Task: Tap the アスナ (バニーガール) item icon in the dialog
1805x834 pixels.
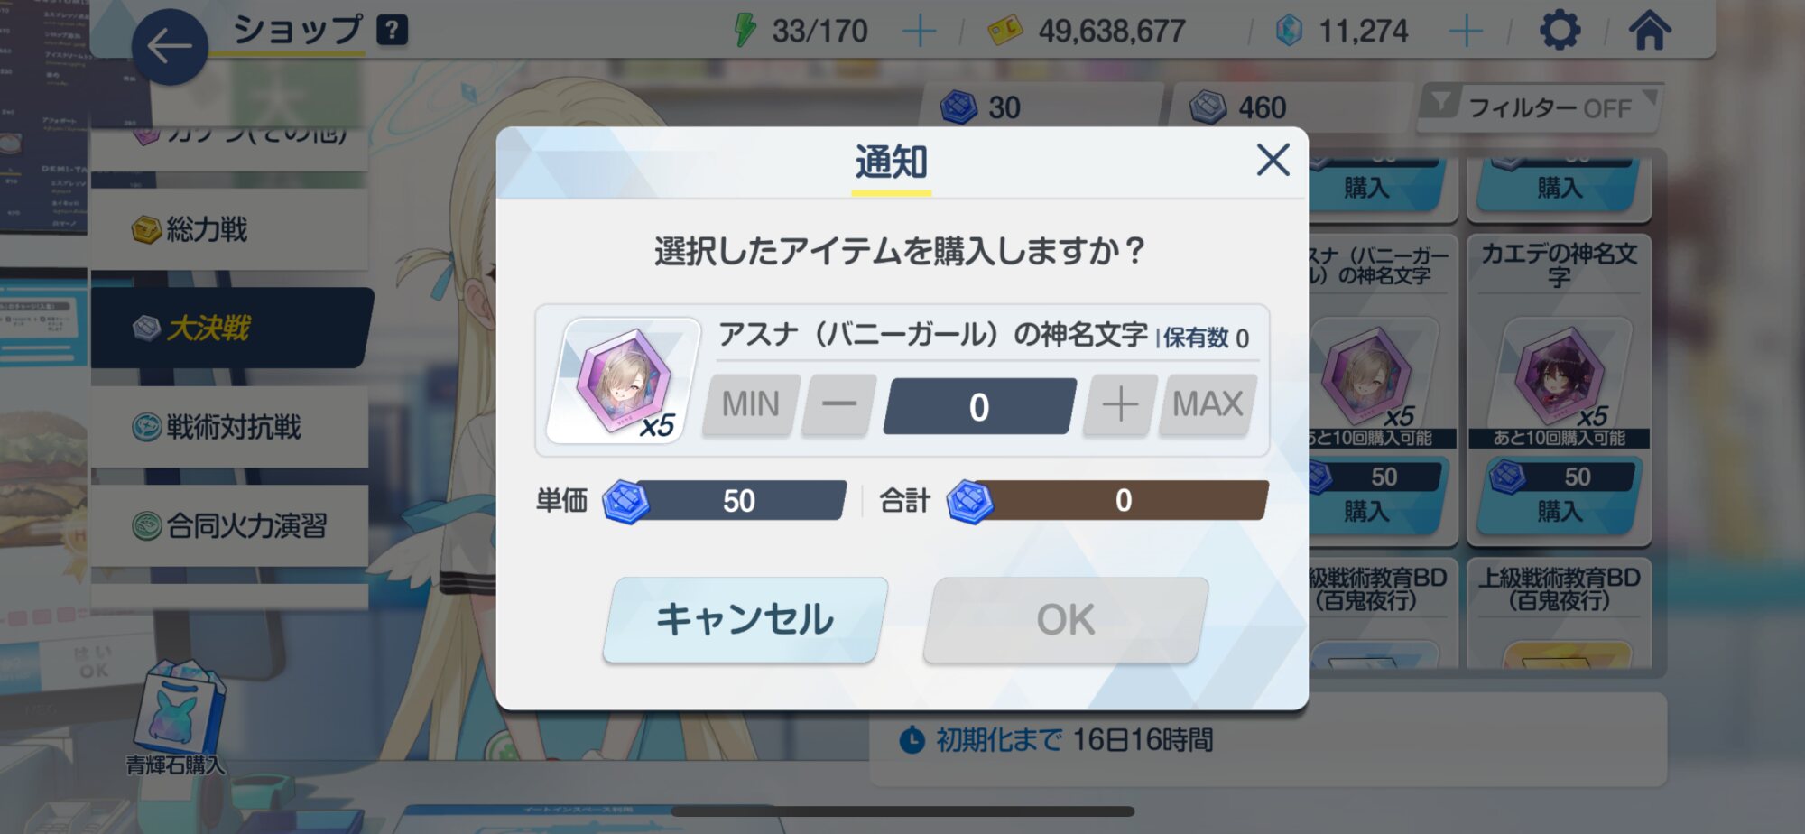Action: pos(624,380)
